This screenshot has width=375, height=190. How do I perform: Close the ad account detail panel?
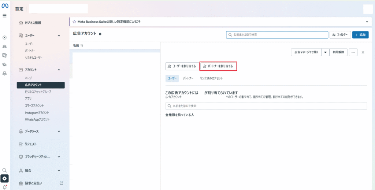pyautogui.click(x=363, y=53)
